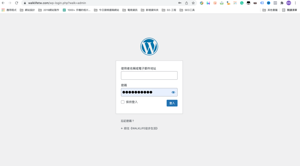The height and width of the screenshot is (166, 300).
Task: Open the purple profile avatar
Action: pyautogui.click(x=289, y=3)
